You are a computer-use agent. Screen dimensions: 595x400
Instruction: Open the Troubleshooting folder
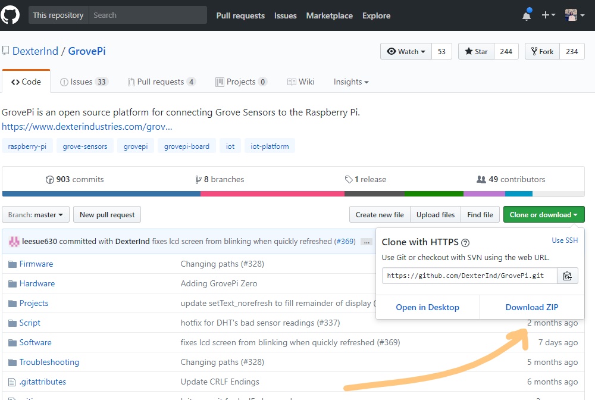(49, 362)
